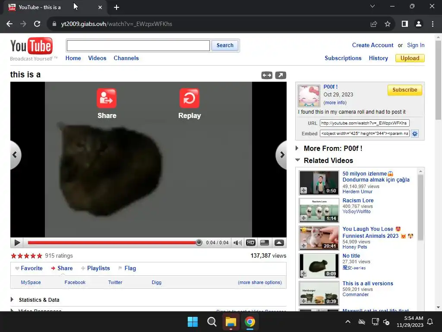Toggle HD quality in the player
Image resolution: width=442 pixels, height=332 pixels.
point(251,243)
